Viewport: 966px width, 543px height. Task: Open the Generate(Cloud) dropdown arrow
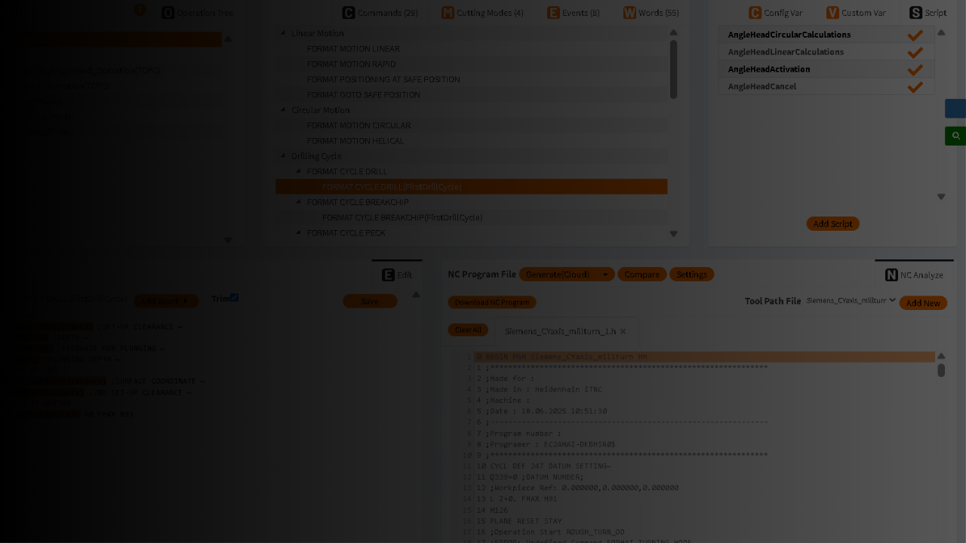[x=605, y=275]
